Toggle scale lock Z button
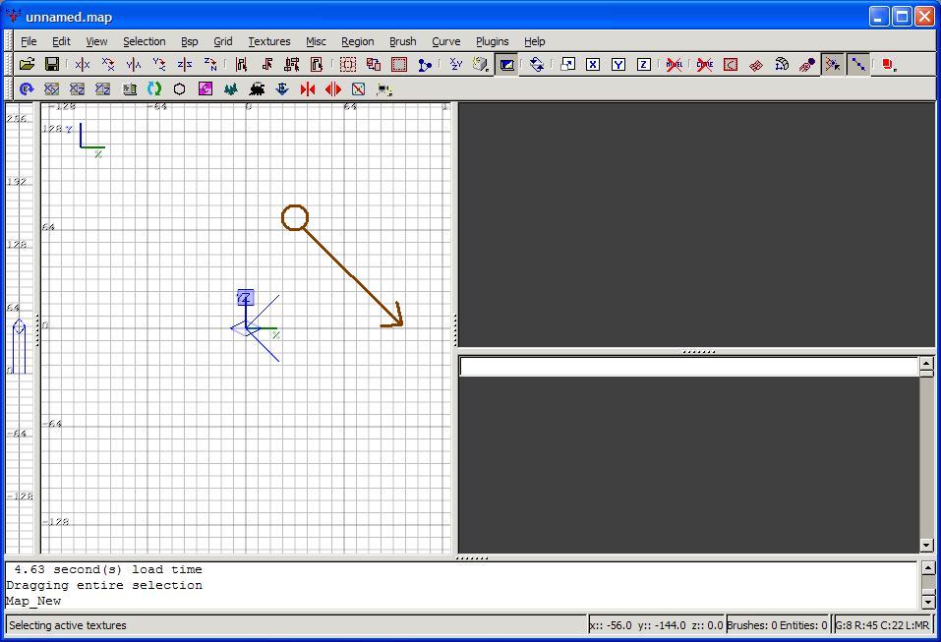Image resolution: width=941 pixels, height=642 pixels. click(644, 64)
